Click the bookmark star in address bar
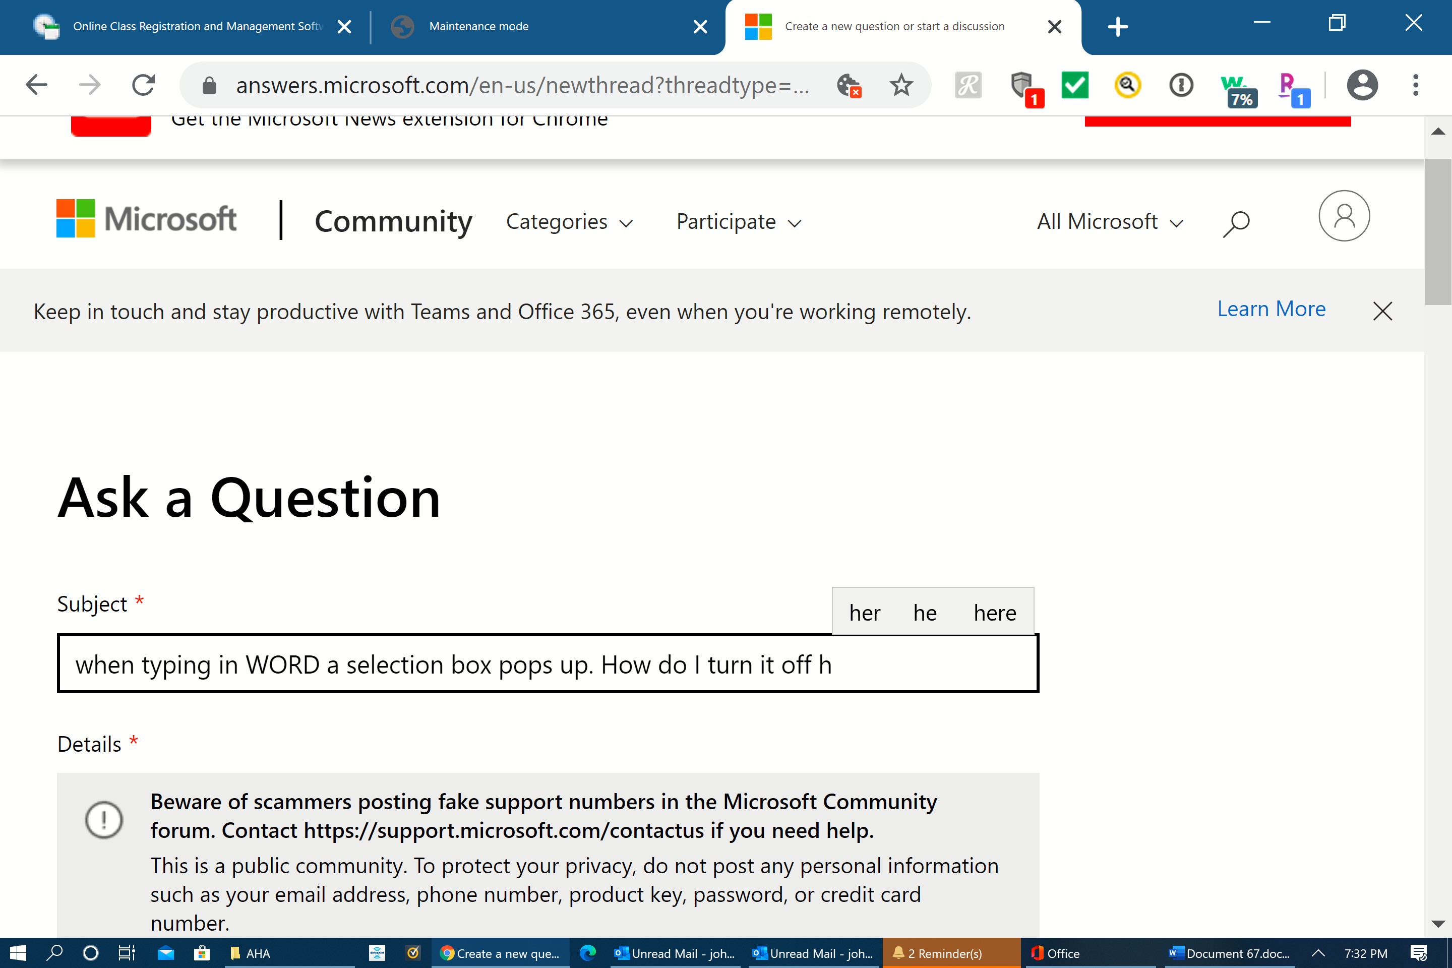1452x968 pixels. [x=901, y=85]
